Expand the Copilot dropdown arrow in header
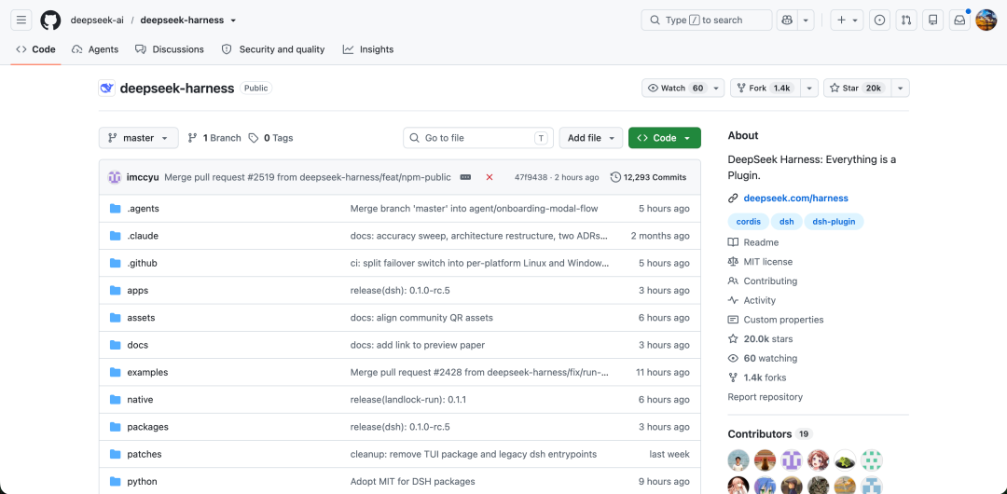The image size is (1007, 494). 806,20
